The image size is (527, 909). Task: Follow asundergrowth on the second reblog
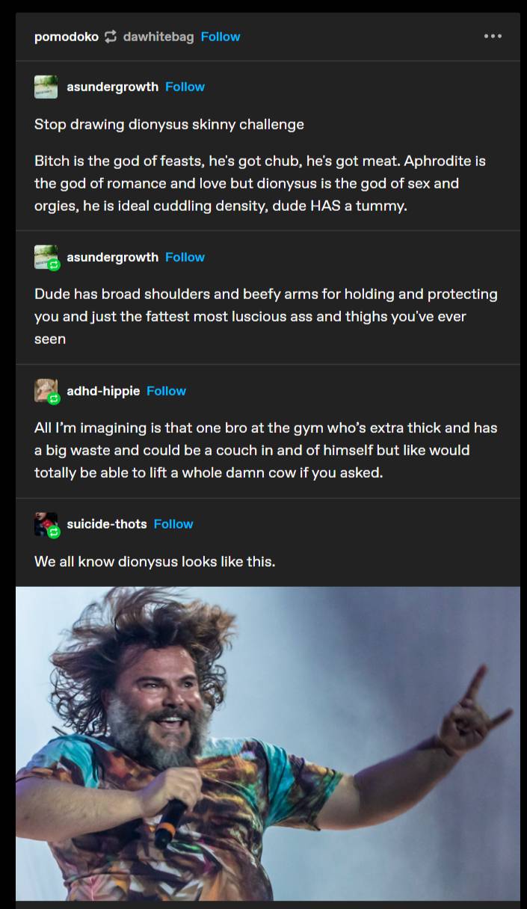tap(185, 257)
